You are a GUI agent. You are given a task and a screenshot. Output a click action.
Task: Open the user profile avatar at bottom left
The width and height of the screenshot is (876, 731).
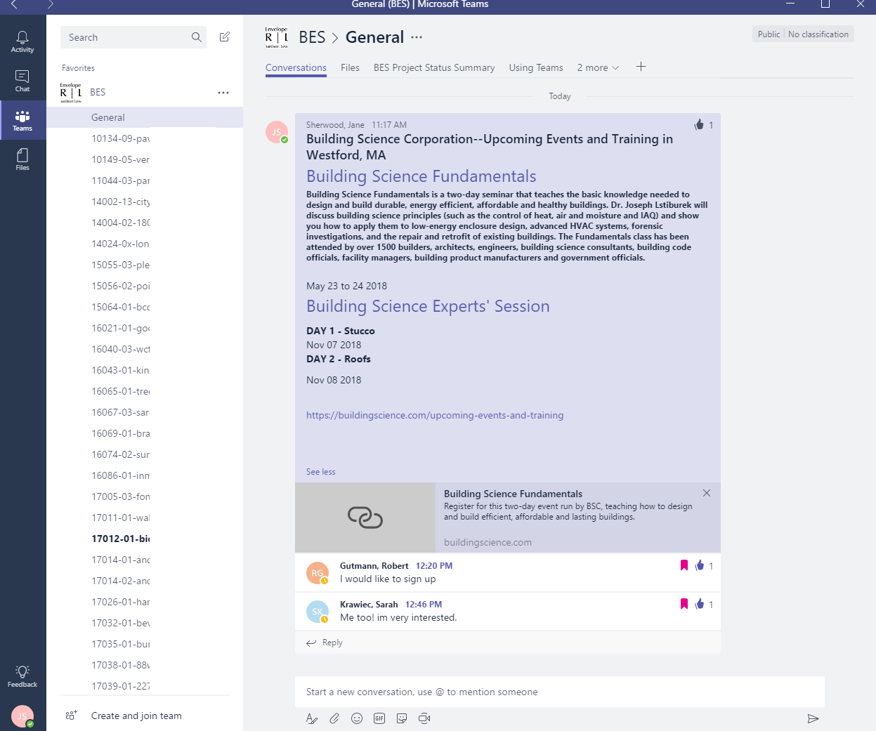point(22,716)
